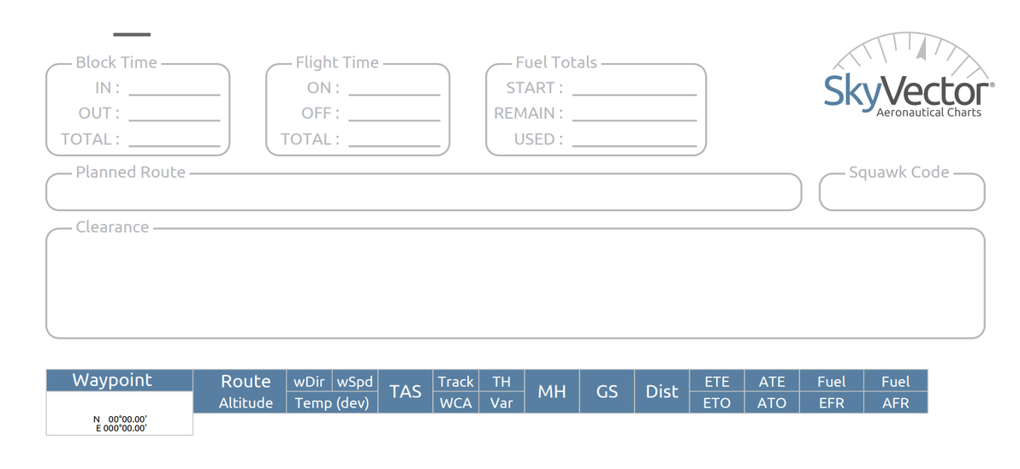The width and height of the screenshot is (1020, 469).
Task: Click the Fuel Totals START field
Action: point(634,87)
